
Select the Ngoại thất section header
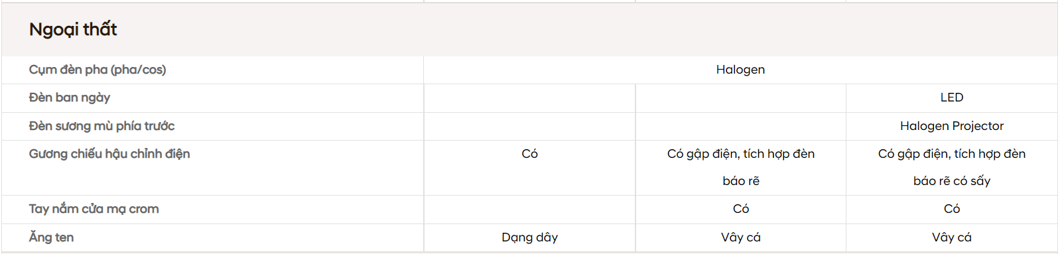(x=73, y=29)
